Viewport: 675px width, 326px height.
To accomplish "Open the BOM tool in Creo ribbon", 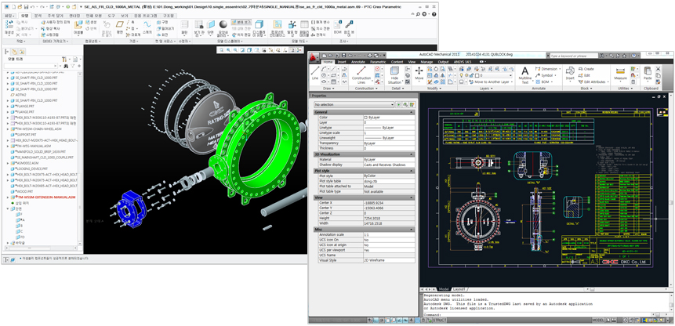I will tap(338, 27).
